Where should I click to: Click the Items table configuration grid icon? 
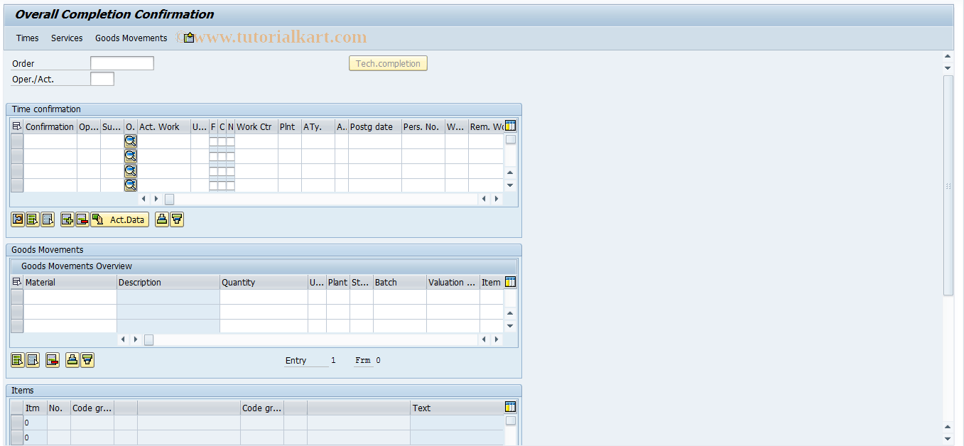pos(509,406)
